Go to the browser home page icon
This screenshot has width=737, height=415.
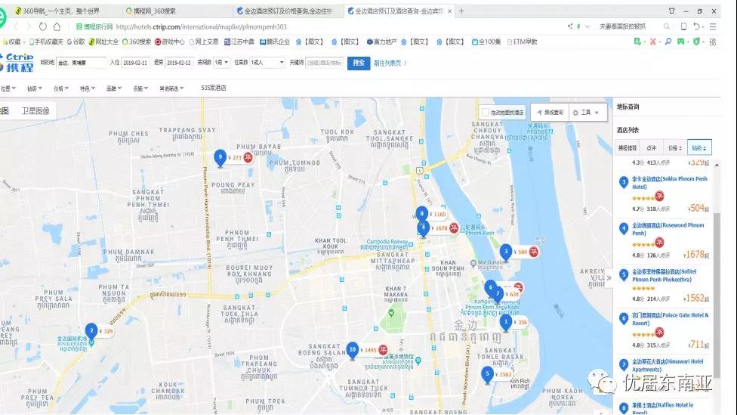[57, 26]
